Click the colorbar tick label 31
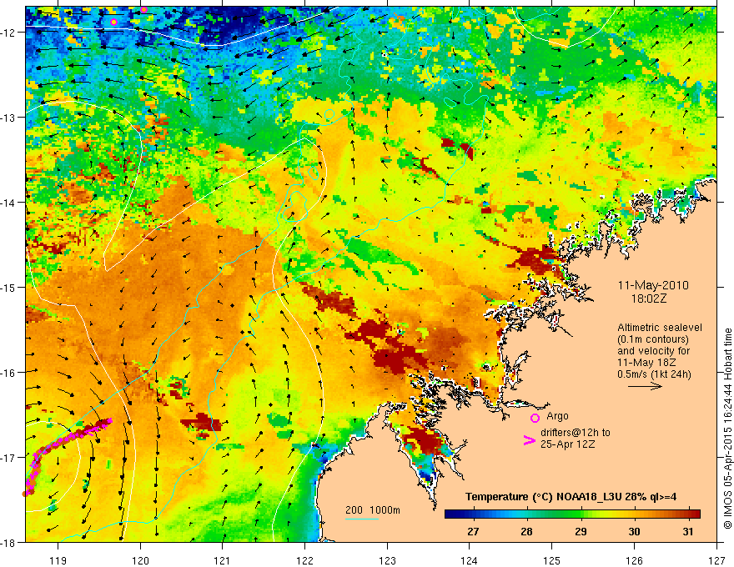The width and height of the screenshot is (734, 567). point(687,531)
